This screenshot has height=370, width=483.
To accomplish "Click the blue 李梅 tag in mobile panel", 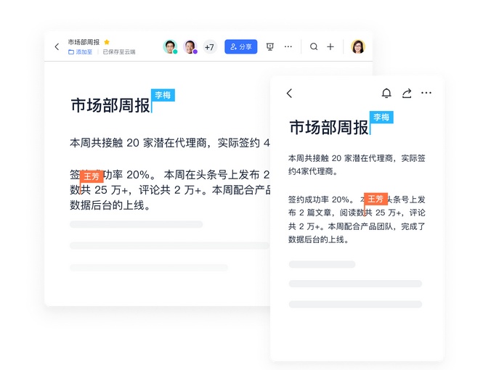I will [381, 118].
